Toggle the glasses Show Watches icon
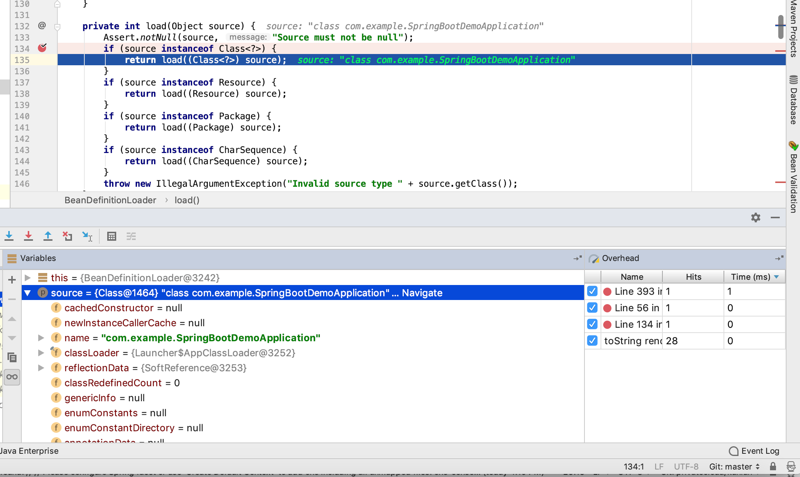This screenshot has width=800, height=477. pyautogui.click(x=12, y=377)
